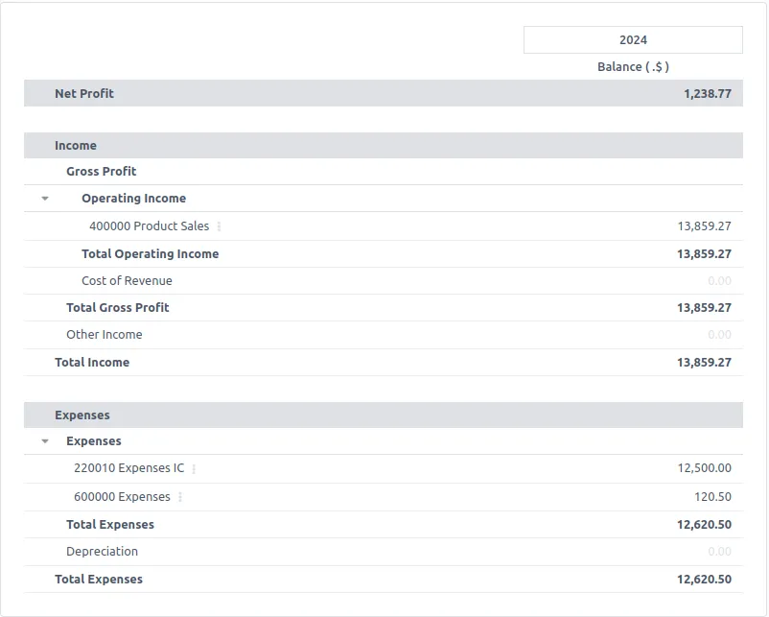
Task: Click the Income section header
Action: [x=77, y=145]
